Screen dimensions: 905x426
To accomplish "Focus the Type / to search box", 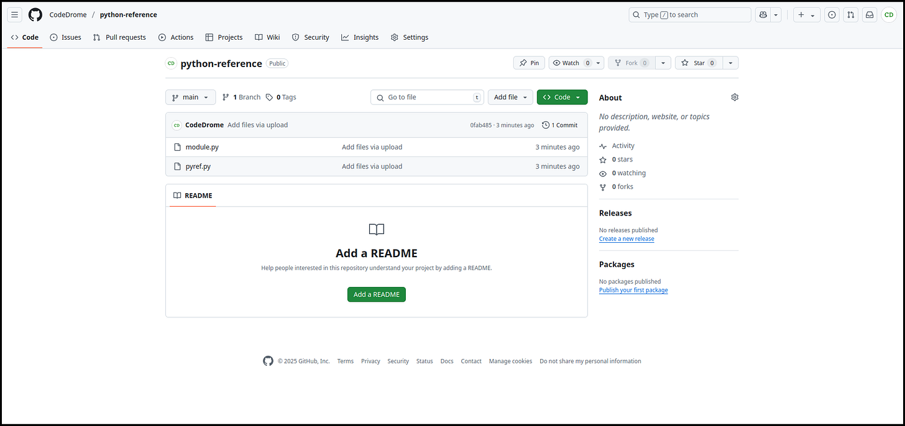I will [x=690, y=15].
